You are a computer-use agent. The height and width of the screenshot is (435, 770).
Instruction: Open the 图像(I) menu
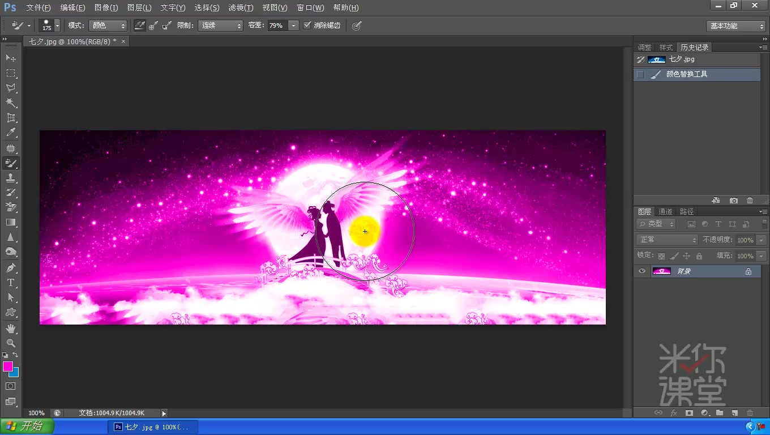(106, 8)
